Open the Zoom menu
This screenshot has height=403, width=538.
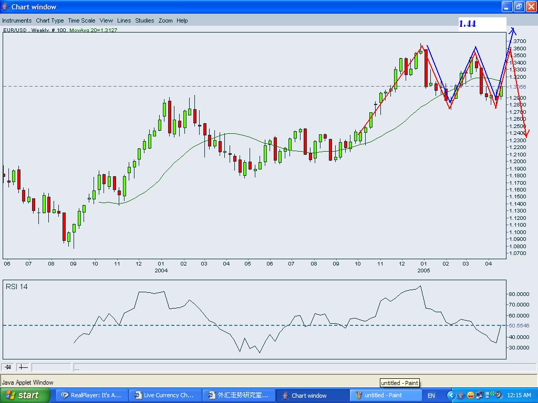pos(165,20)
